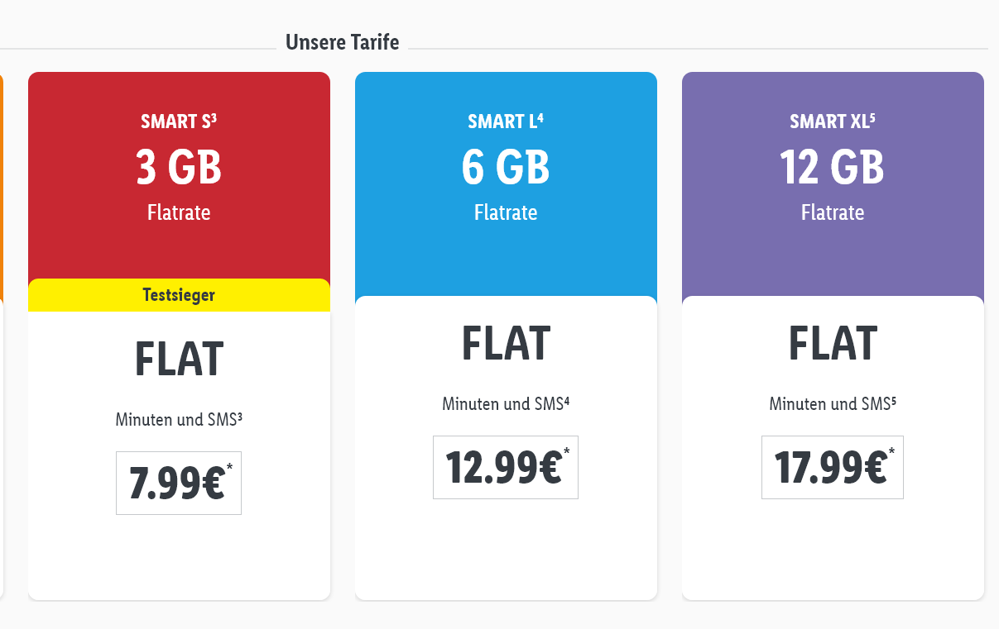Viewport: 999px width, 629px height.
Task: Click the 6 GB data volume text
Action: click(x=506, y=167)
